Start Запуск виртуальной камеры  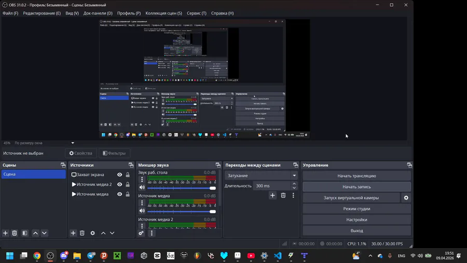351,198
